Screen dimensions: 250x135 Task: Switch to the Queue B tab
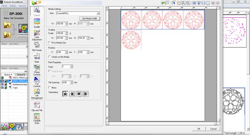pyautogui.click(x=21, y=75)
